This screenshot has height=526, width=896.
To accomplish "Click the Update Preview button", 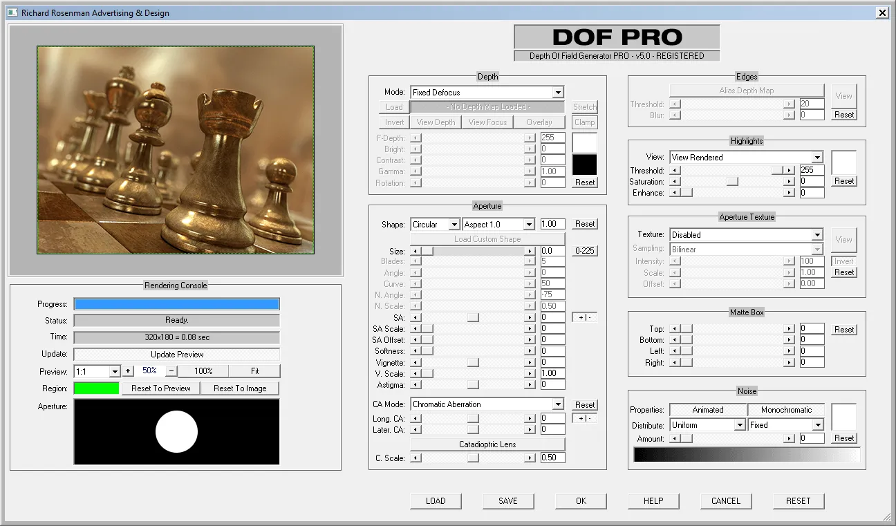I will pyautogui.click(x=176, y=354).
